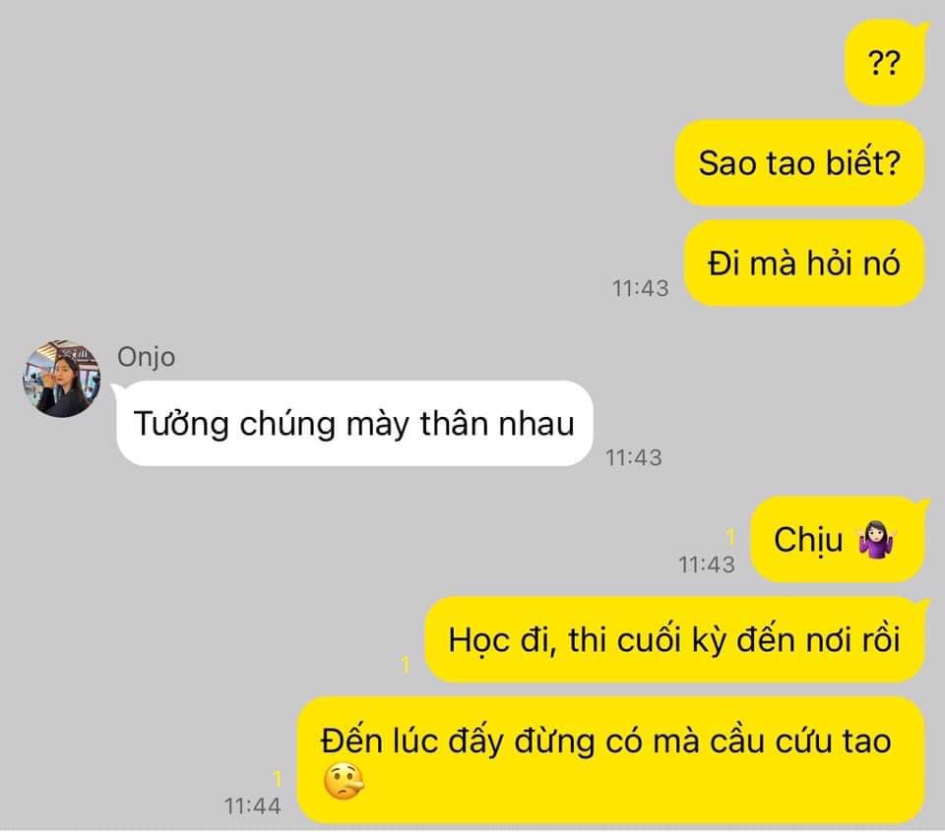Tap unread count 1 above the 11:44 timestamp
Screen dimensions: 945x832
click(x=278, y=779)
